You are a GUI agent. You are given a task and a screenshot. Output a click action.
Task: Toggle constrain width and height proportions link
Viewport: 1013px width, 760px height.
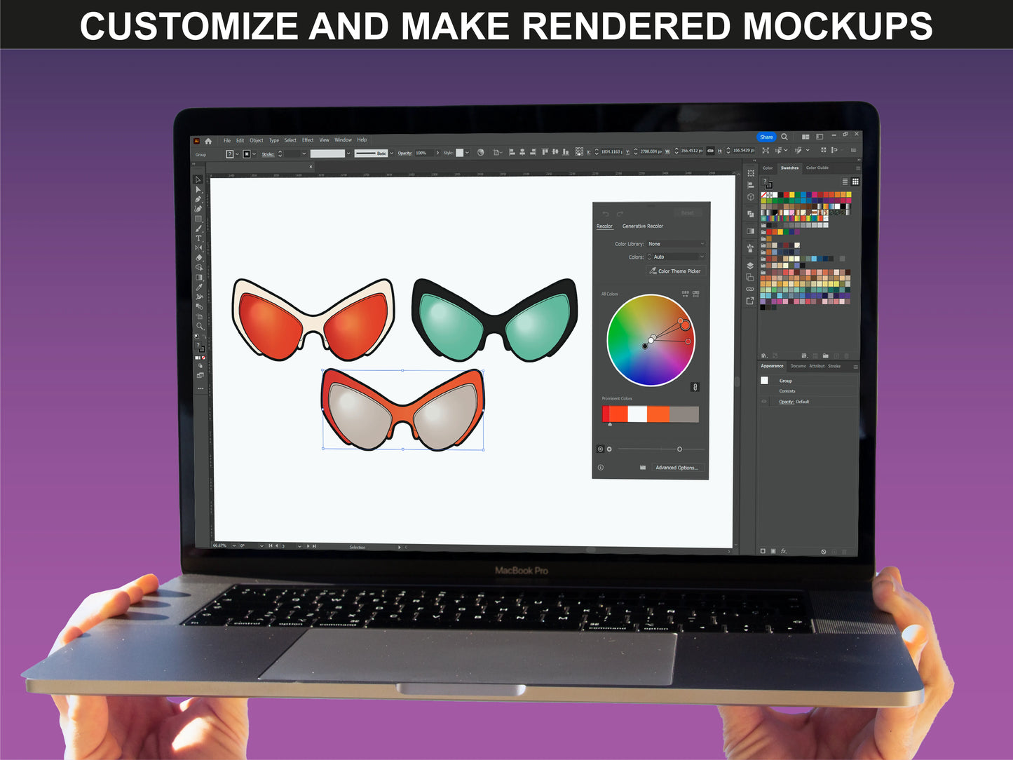pyautogui.click(x=710, y=151)
